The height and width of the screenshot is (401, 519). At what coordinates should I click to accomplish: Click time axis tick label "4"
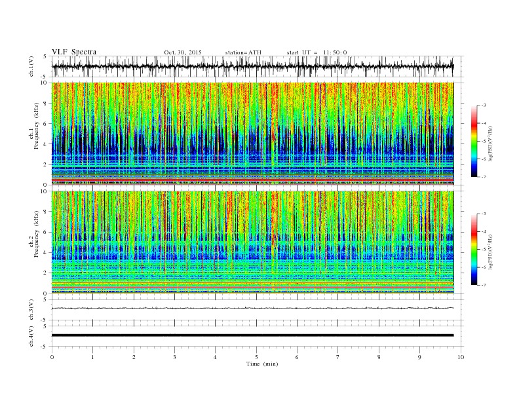click(216, 357)
